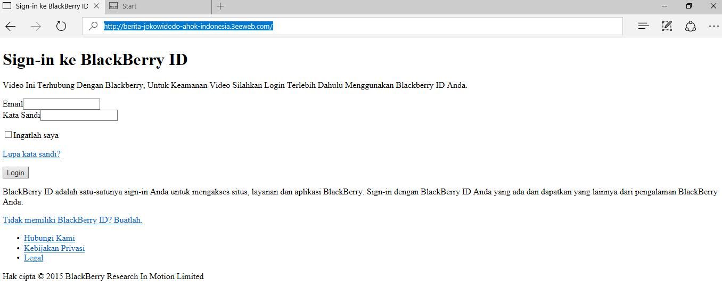Click the forward navigation arrow

click(x=36, y=26)
